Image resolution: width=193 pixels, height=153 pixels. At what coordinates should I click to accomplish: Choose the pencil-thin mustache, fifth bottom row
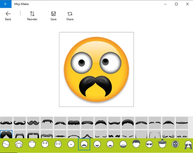(x=60, y=134)
